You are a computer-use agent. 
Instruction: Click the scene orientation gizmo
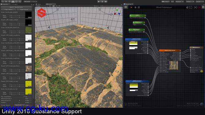click(117, 12)
